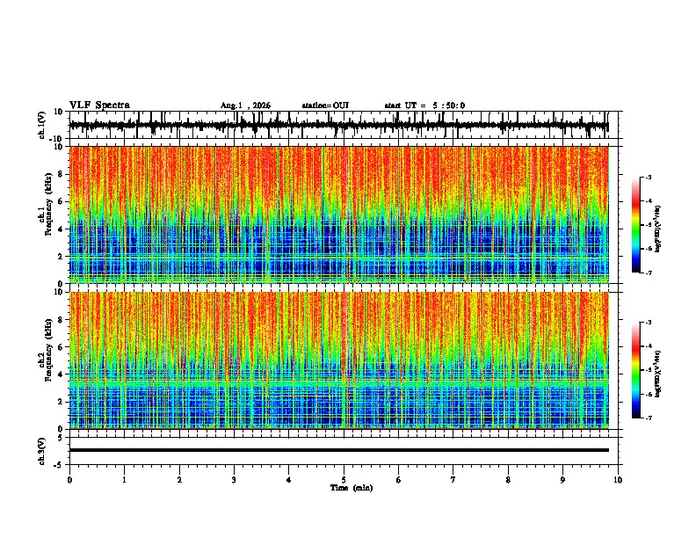
Task: Click the "-3" tick on ch.1 colorbar
Action: click(648, 177)
